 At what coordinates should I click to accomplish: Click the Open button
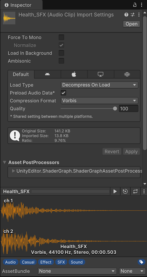click(132, 24)
